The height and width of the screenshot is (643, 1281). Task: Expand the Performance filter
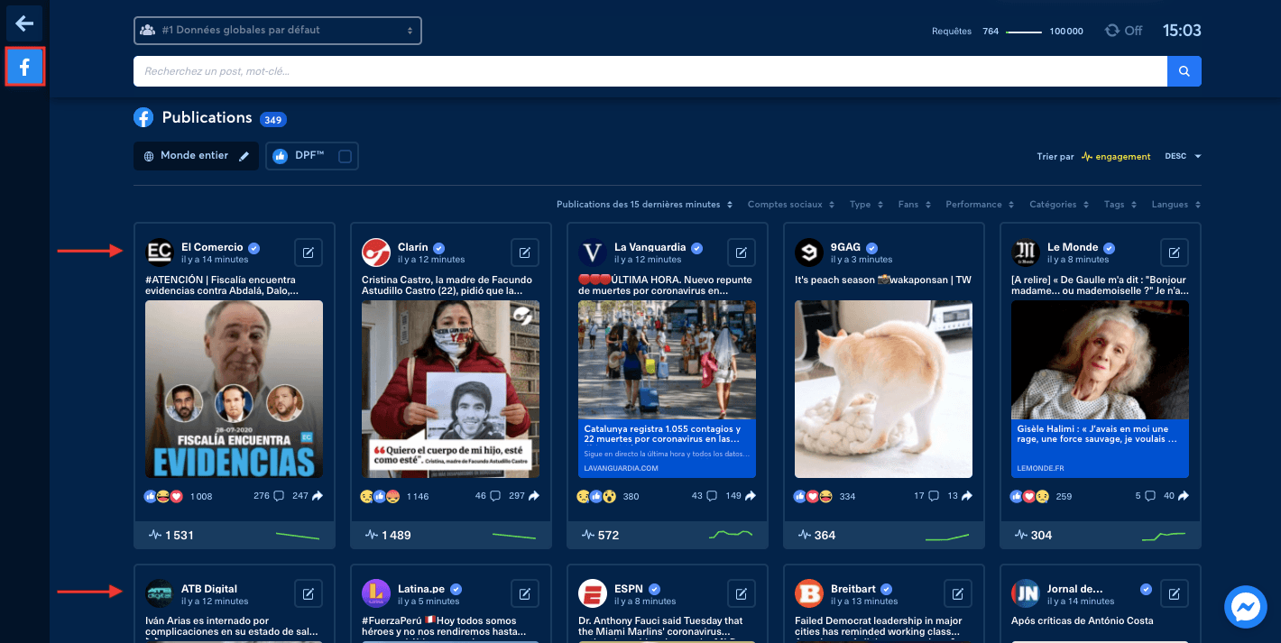tap(980, 205)
